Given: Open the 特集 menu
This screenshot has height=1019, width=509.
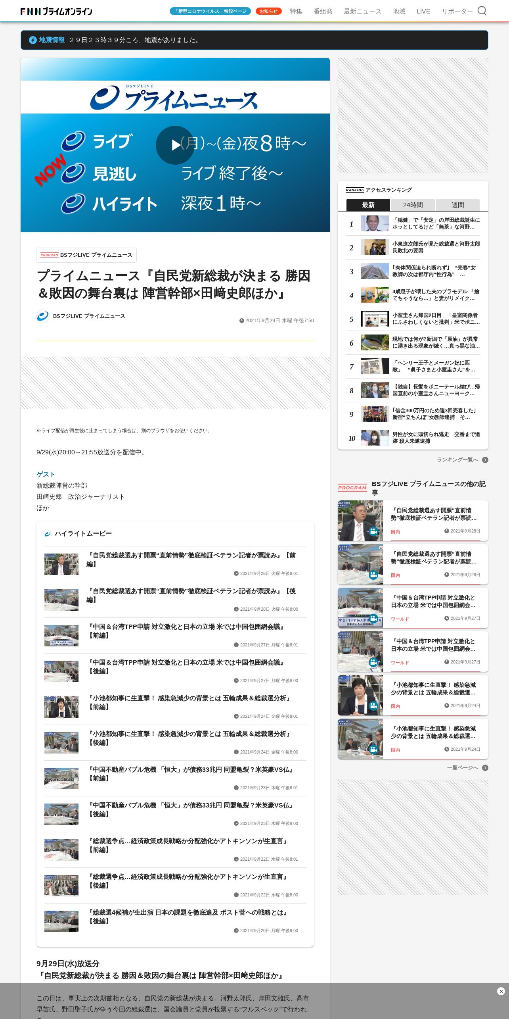Looking at the screenshot, I should (296, 12).
